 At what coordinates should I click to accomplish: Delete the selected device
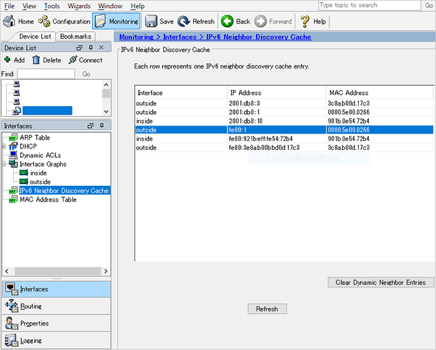[x=46, y=60]
